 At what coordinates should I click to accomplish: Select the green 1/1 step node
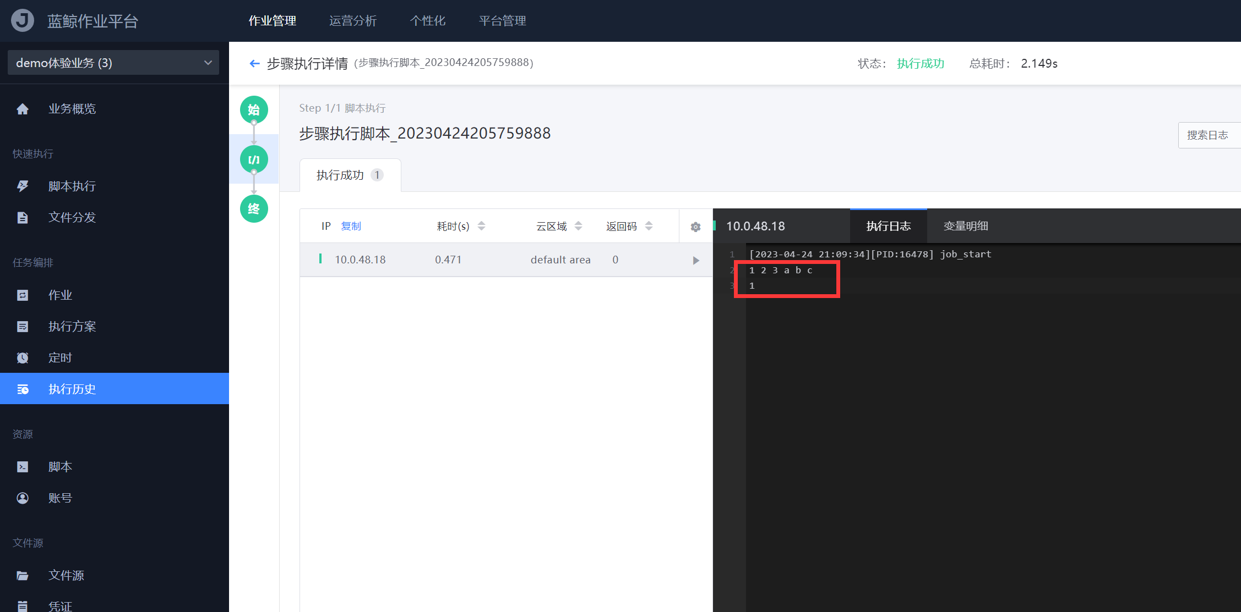(x=254, y=159)
